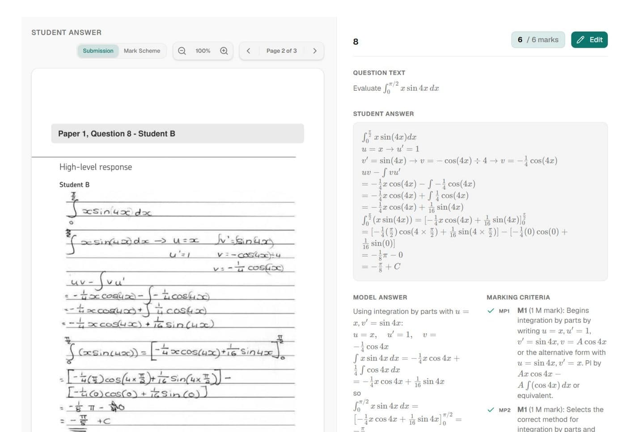The width and height of the screenshot is (644, 432).
Task: Go to previous page with left chevron
Action: (x=249, y=51)
